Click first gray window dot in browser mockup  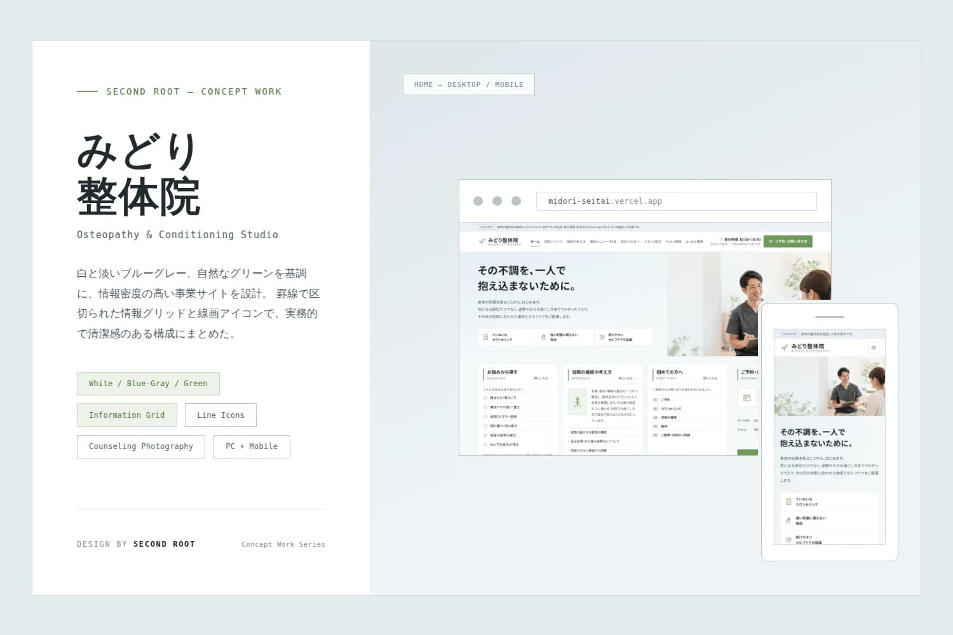click(478, 201)
